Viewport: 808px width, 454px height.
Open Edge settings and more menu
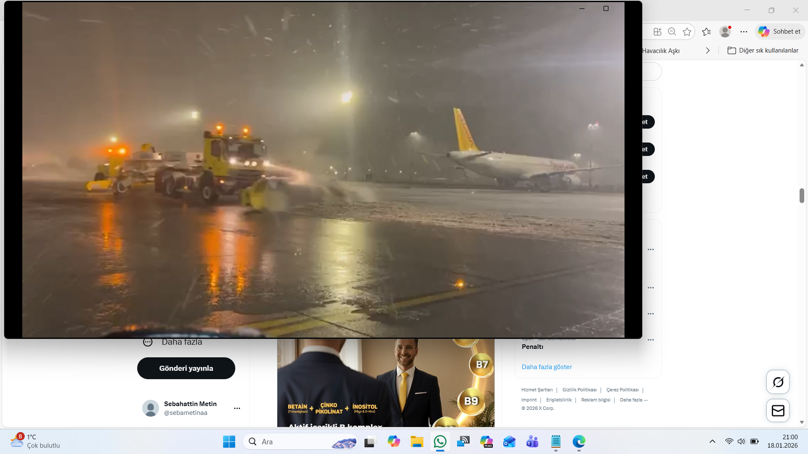coord(744,32)
